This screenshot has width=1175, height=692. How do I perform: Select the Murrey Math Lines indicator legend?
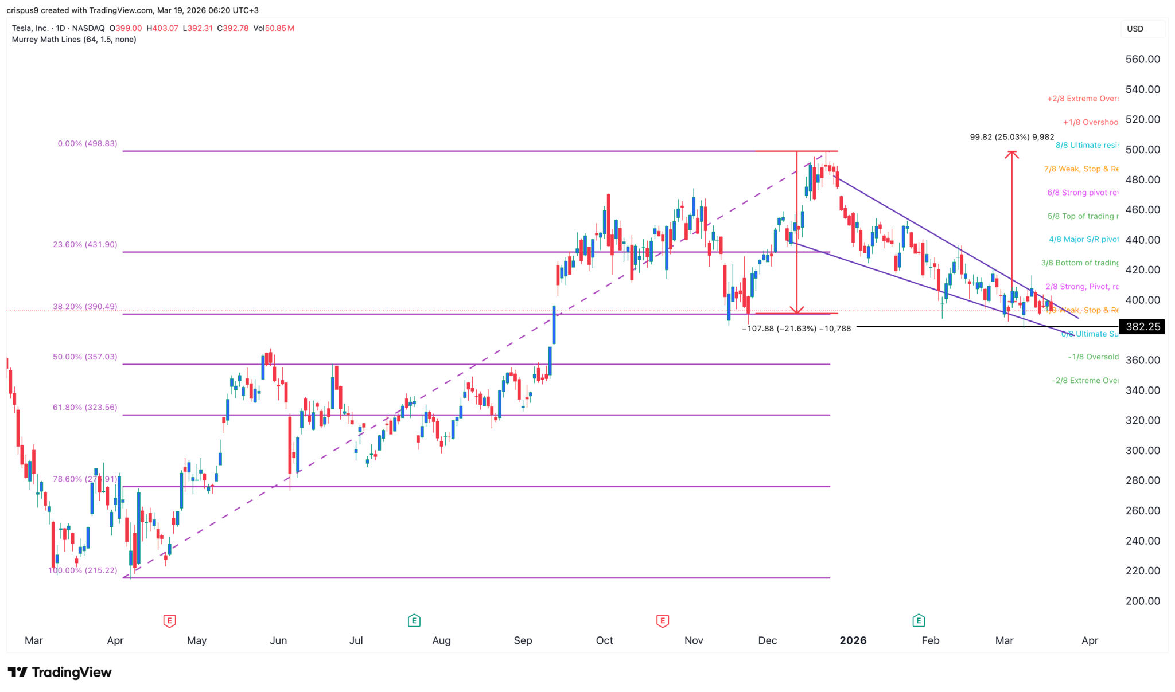[74, 40]
